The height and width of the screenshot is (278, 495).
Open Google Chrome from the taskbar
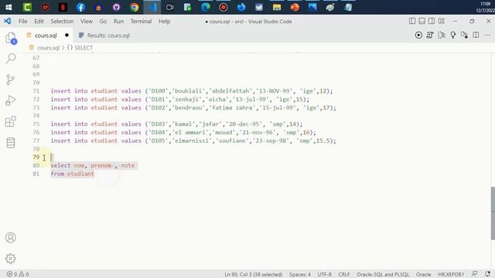134,7
